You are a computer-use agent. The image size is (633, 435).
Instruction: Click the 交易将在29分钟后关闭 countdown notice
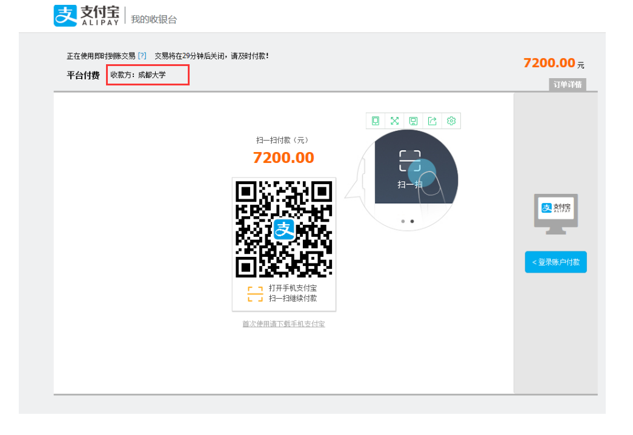click(211, 56)
